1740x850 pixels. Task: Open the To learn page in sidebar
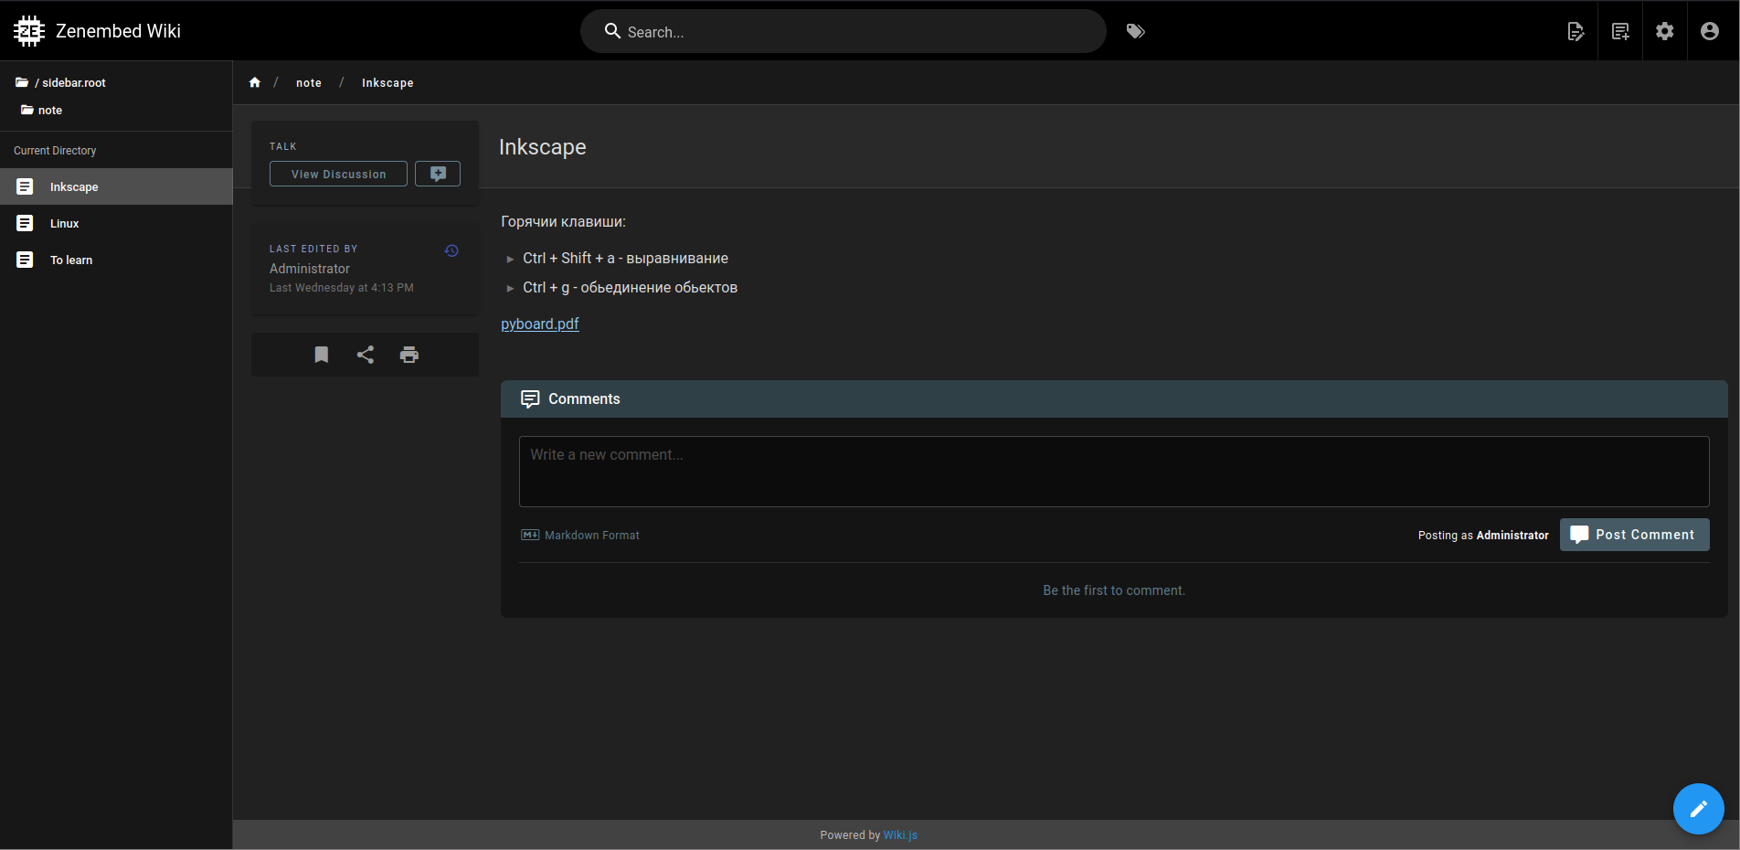pyautogui.click(x=116, y=260)
